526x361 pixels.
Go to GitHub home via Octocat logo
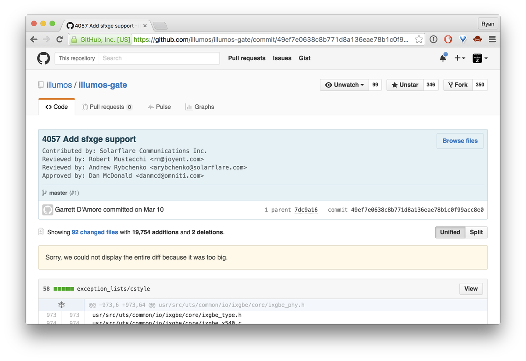[x=43, y=58]
